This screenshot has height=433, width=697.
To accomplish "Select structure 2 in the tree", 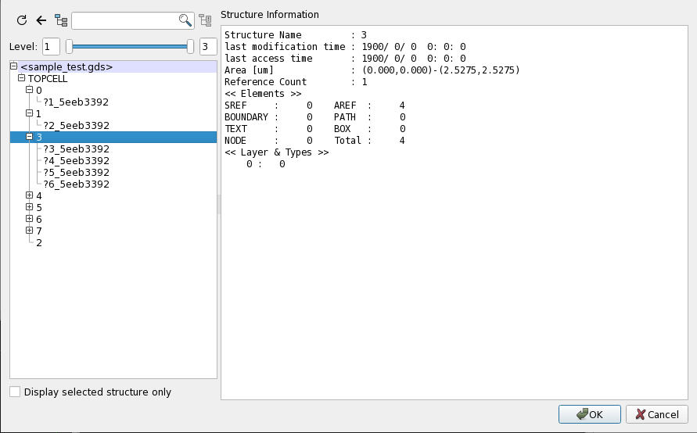I will click(x=39, y=243).
